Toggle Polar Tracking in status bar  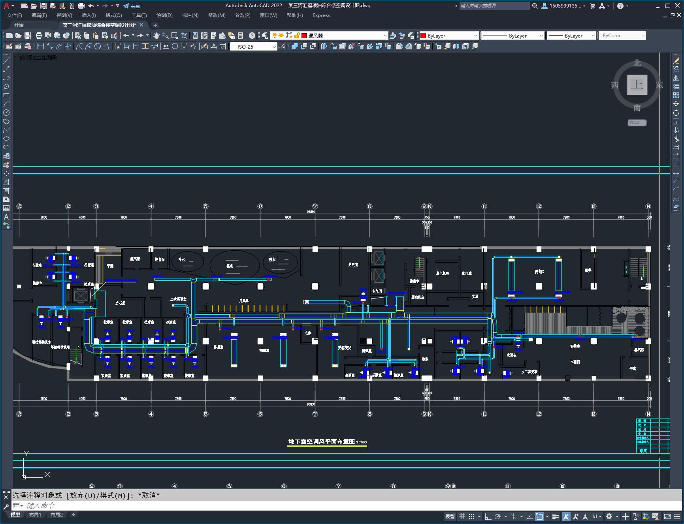[498, 516]
